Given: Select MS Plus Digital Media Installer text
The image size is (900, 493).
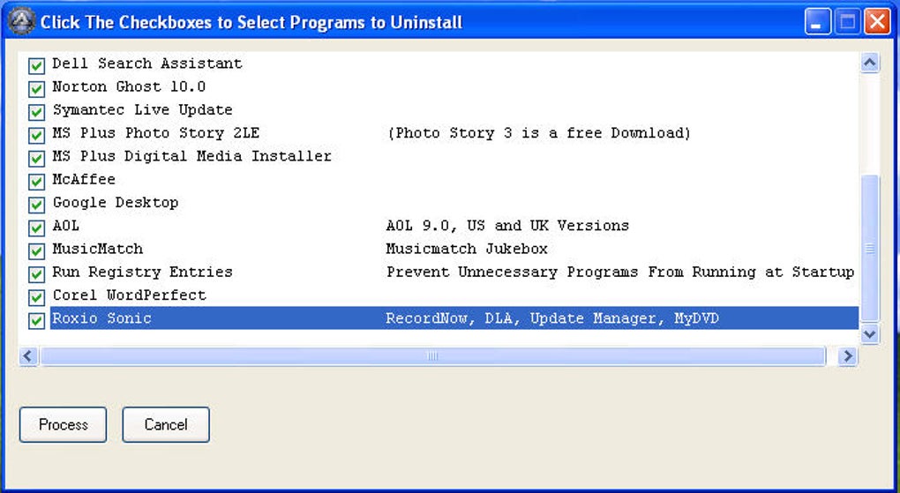Looking at the screenshot, I should (191, 156).
